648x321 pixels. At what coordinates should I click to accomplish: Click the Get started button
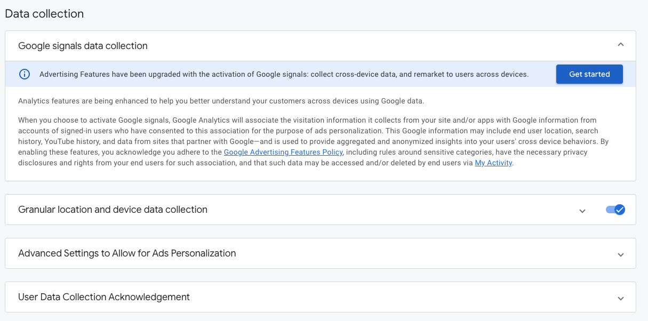pos(589,74)
